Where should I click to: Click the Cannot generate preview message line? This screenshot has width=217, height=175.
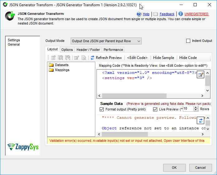(x=149, y=118)
